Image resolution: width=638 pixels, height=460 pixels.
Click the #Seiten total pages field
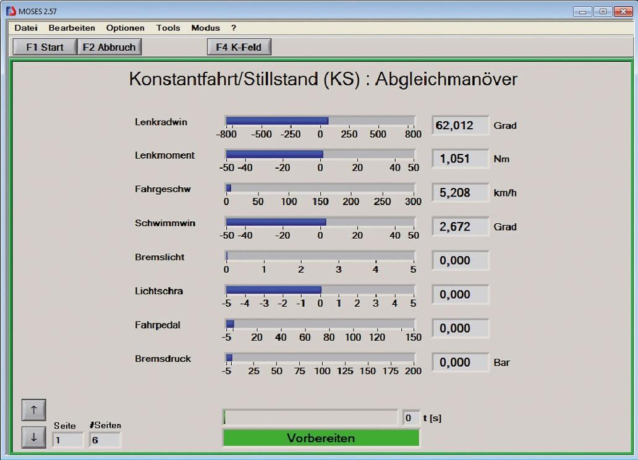tap(104, 440)
